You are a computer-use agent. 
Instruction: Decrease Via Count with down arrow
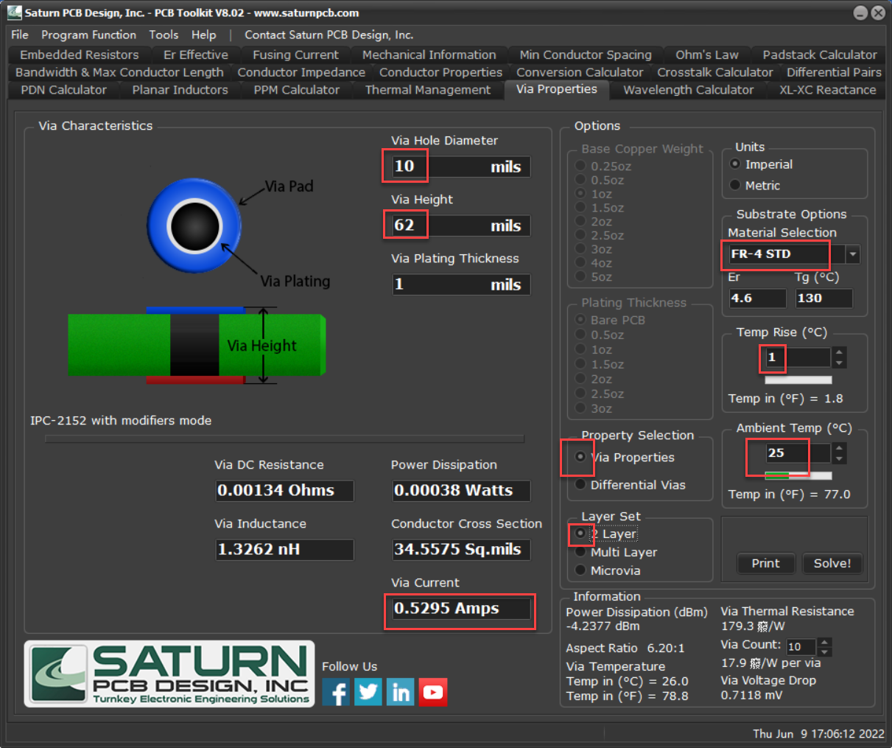coord(825,651)
